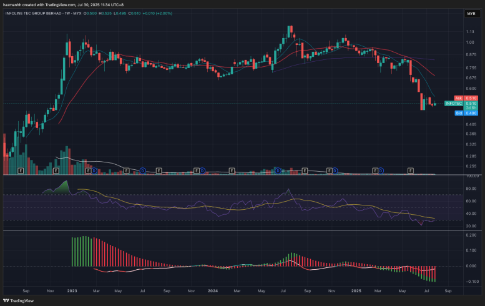The height and width of the screenshot is (306, 485).
Task: Click the TradingView logo at the bottom
Action: [19, 301]
